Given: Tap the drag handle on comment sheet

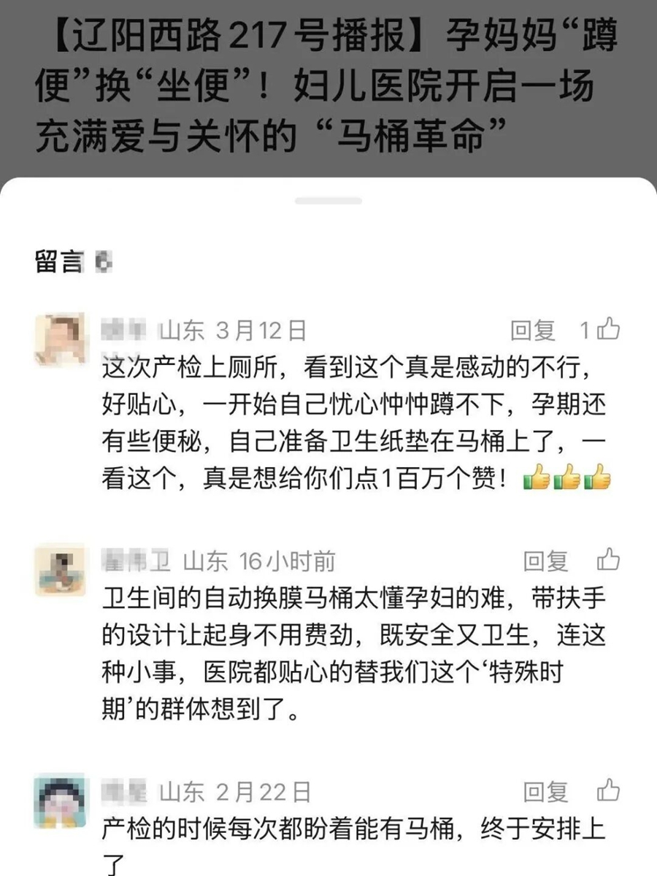Looking at the screenshot, I should click(x=328, y=201).
